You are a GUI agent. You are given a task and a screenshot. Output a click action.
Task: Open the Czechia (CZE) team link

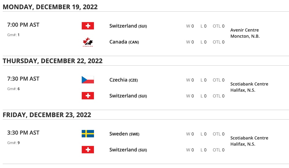pos(123,80)
